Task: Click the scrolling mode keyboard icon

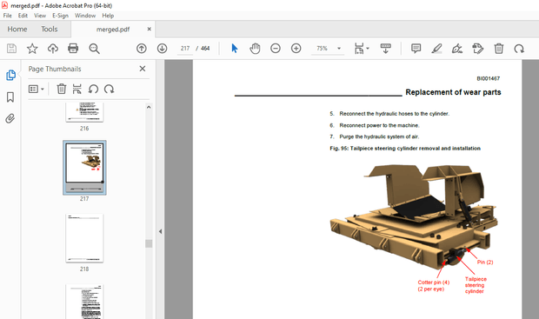Action: pos(386,49)
